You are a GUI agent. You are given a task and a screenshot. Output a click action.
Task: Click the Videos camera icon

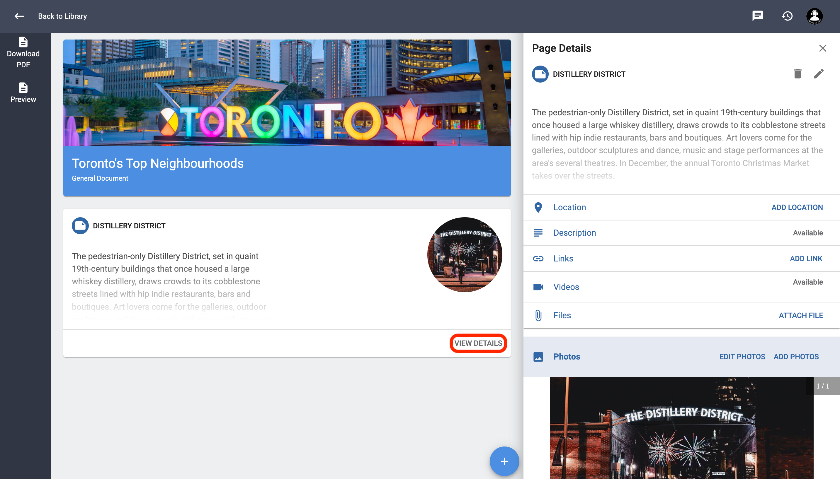[x=538, y=287]
